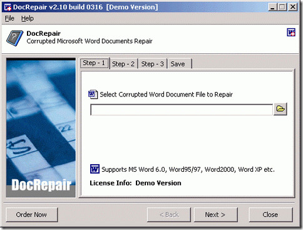Image resolution: width=303 pixels, height=230 pixels.
Task: Switch to the Step - 1 tab
Action: click(94, 63)
